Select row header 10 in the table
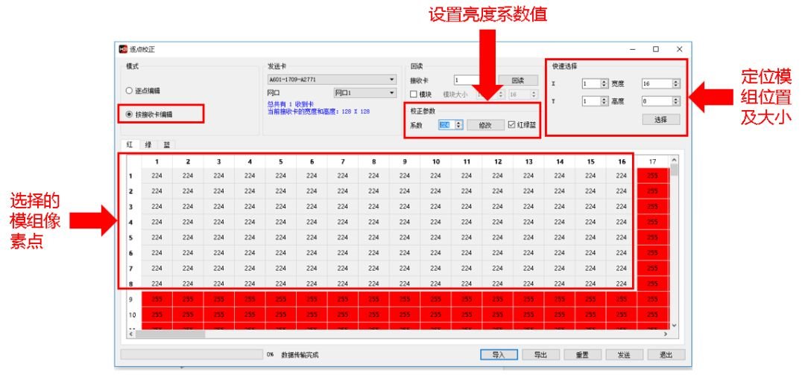 coord(131,315)
